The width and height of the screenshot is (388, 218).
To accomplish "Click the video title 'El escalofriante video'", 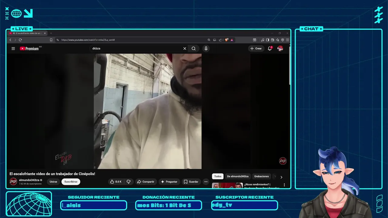I will point(52,174).
